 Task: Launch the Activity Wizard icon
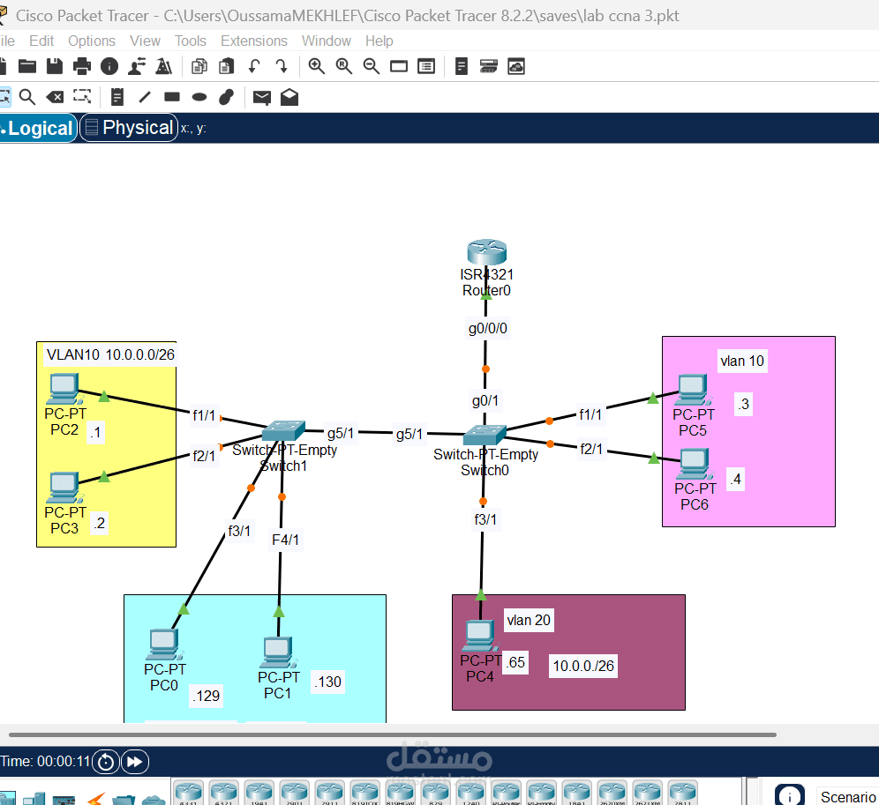tap(163, 66)
